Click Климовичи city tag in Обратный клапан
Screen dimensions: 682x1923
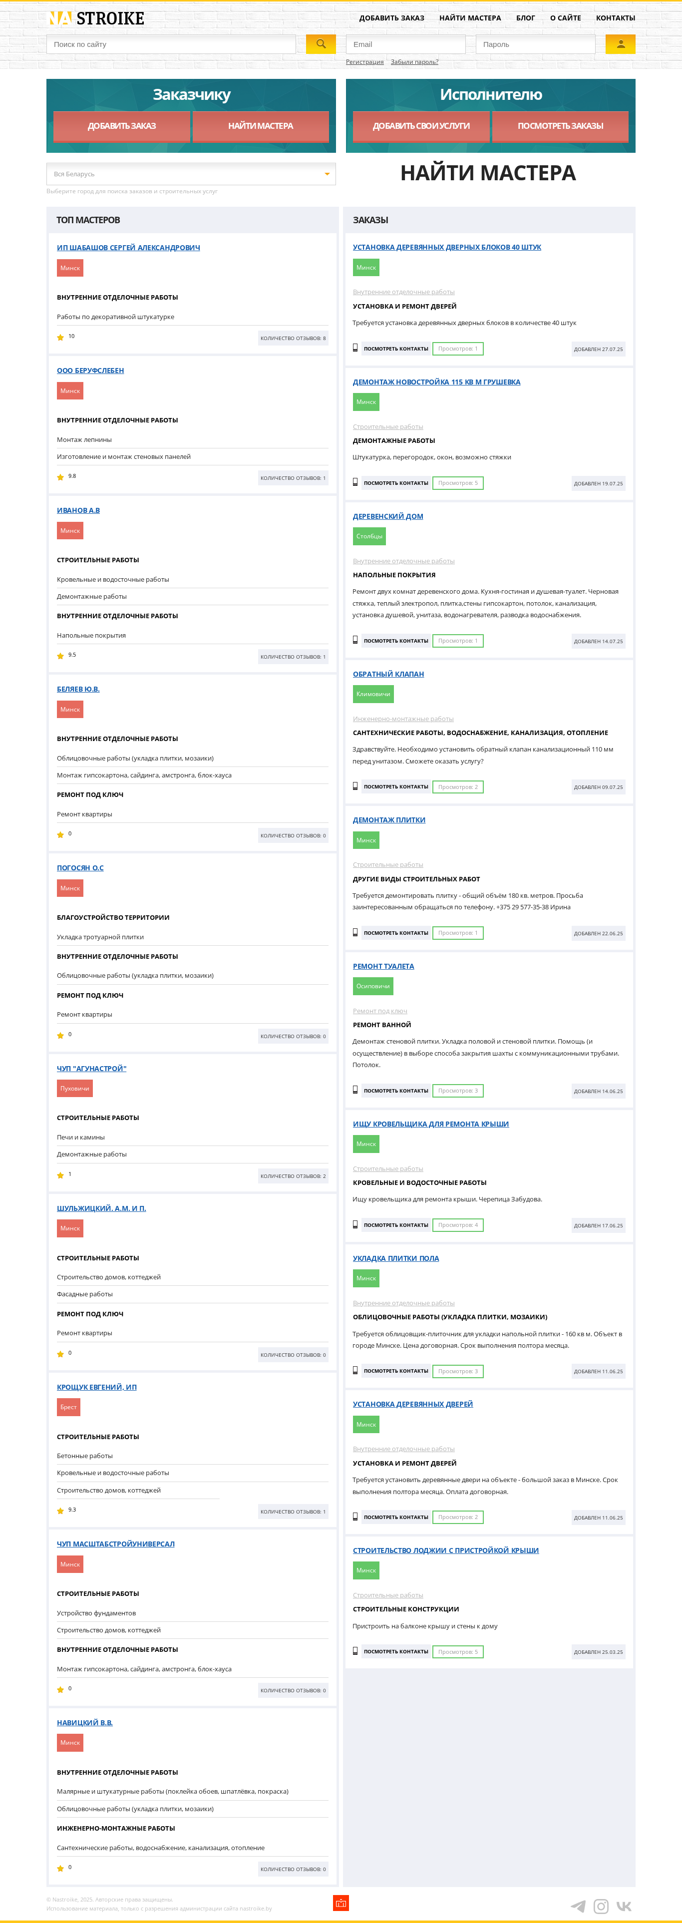[373, 694]
